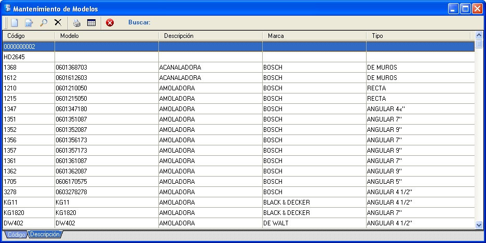This screenshot has width=486, height=243.
Task: Click the red circle exit icon
Action: [110, 23]
